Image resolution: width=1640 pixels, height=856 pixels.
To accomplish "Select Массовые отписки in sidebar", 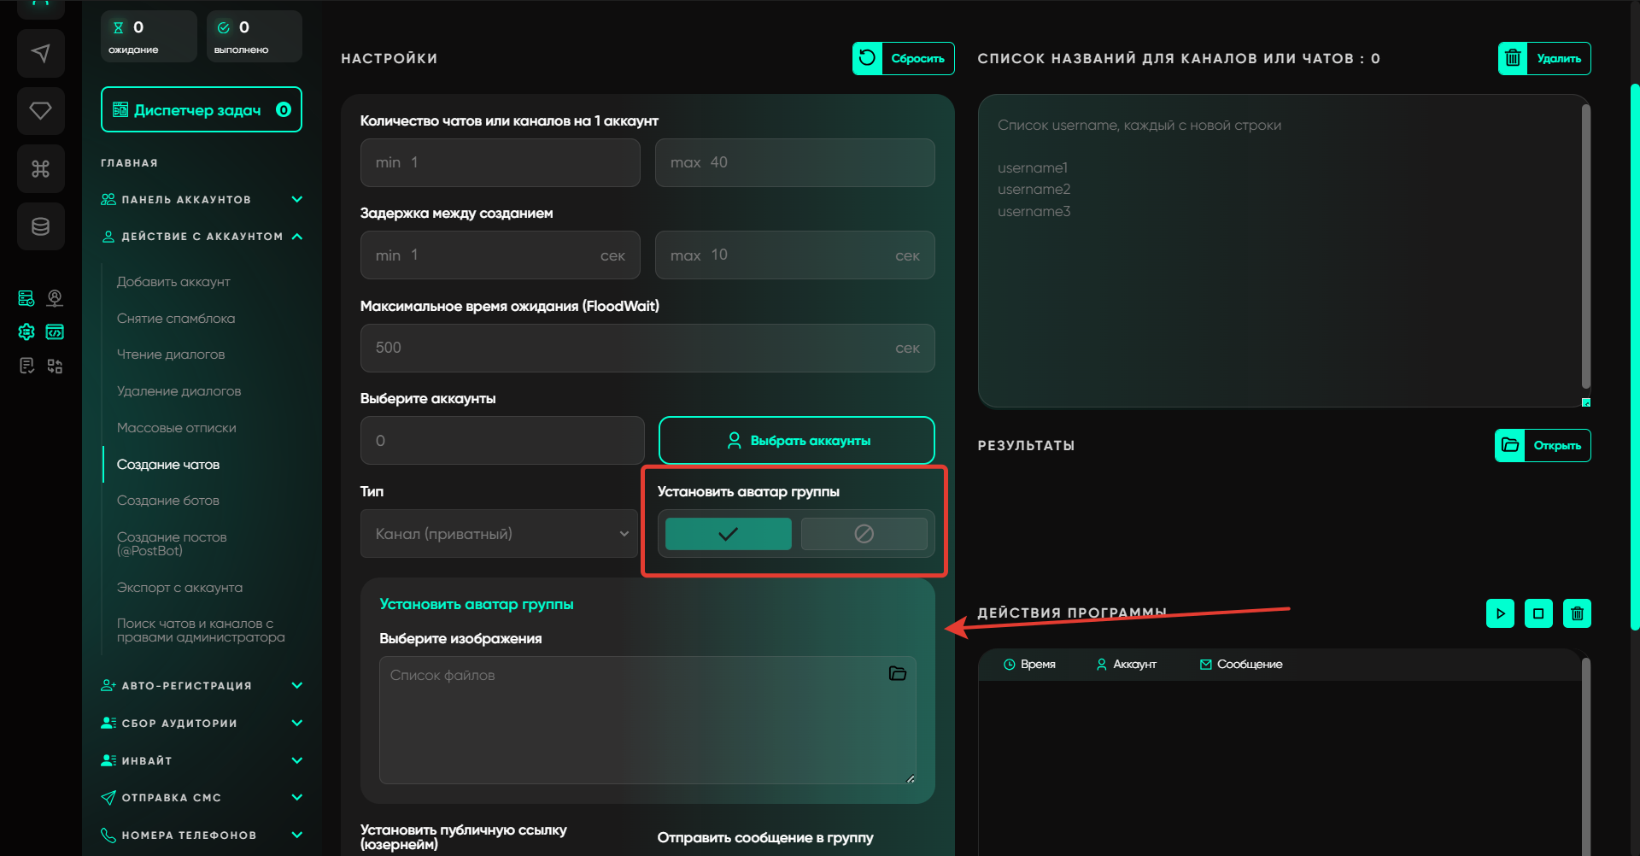I will pyautogui.click(x=177, y=428).
